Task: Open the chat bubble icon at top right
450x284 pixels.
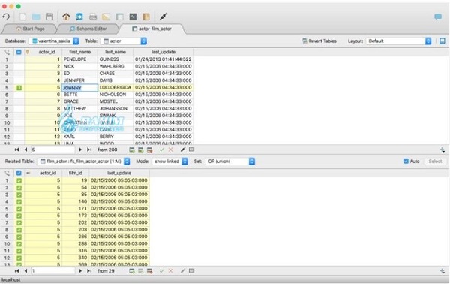Action: pyautogui.click(x=438, y=17)
